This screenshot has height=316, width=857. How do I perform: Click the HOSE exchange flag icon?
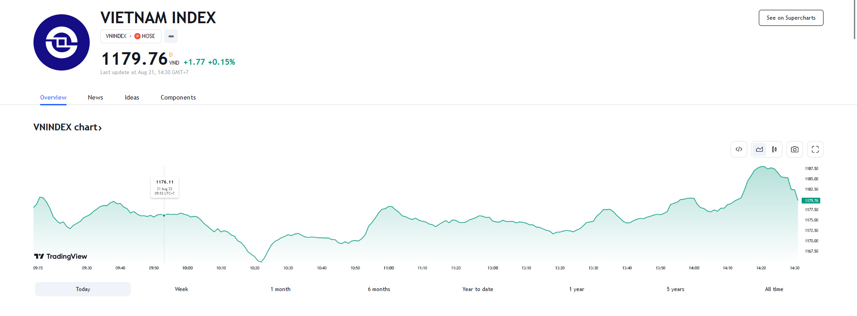click(x=137, y=36)
